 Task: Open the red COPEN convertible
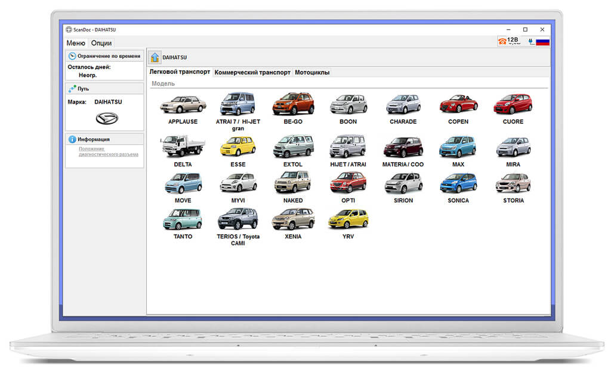pos(458,104)
